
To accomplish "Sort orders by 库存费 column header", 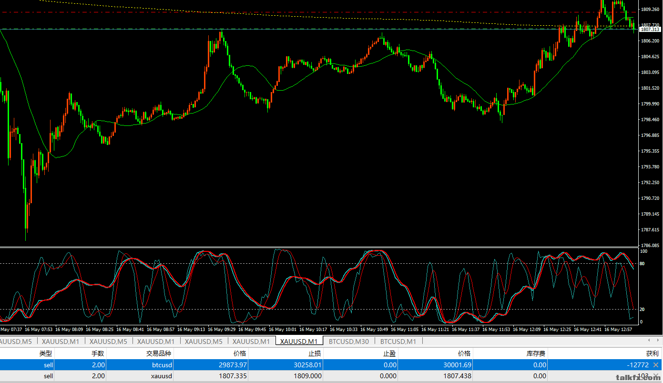I will tap(536, 353).
